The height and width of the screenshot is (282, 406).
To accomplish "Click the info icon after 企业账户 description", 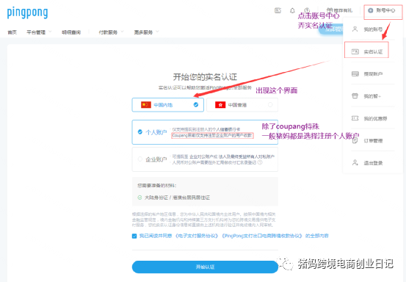I will click(260, 162).
